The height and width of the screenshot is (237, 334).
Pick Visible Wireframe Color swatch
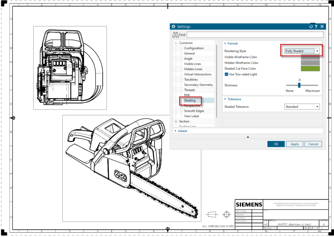310,57
